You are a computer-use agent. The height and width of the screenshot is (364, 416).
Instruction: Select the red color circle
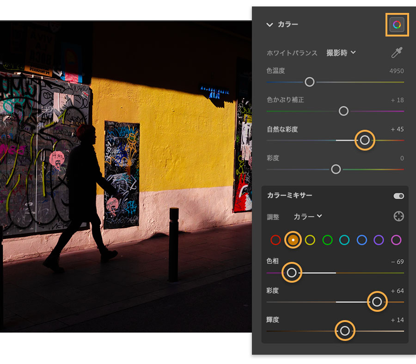point(275,240)
